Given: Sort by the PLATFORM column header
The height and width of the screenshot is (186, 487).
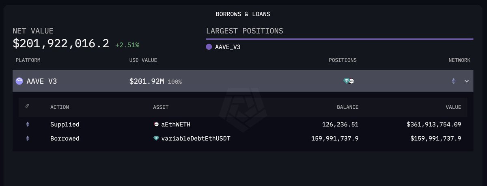Looking at the screenshot, I should click(28, 60).
